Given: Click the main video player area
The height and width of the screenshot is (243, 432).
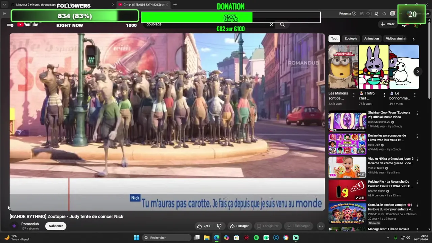Looking at the screenshot, I should point(167,122).
